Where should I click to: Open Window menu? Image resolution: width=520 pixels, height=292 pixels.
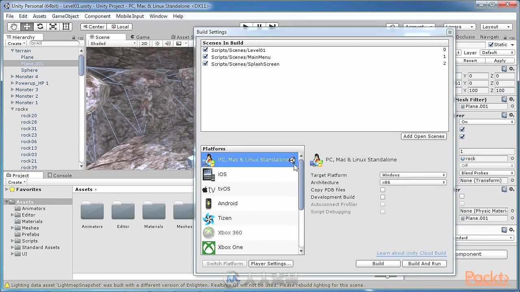(x=158, y=16)
